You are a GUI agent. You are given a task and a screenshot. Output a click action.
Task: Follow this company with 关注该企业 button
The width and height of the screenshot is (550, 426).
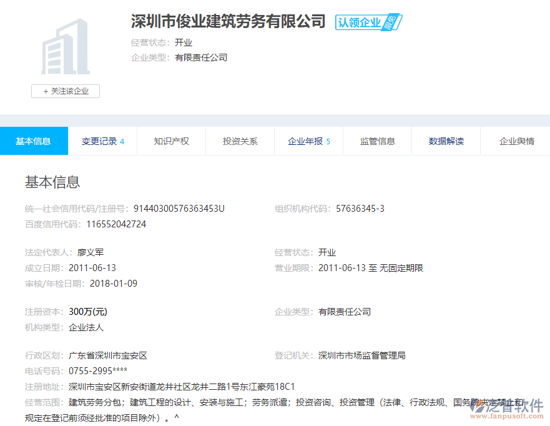[66, 91]
